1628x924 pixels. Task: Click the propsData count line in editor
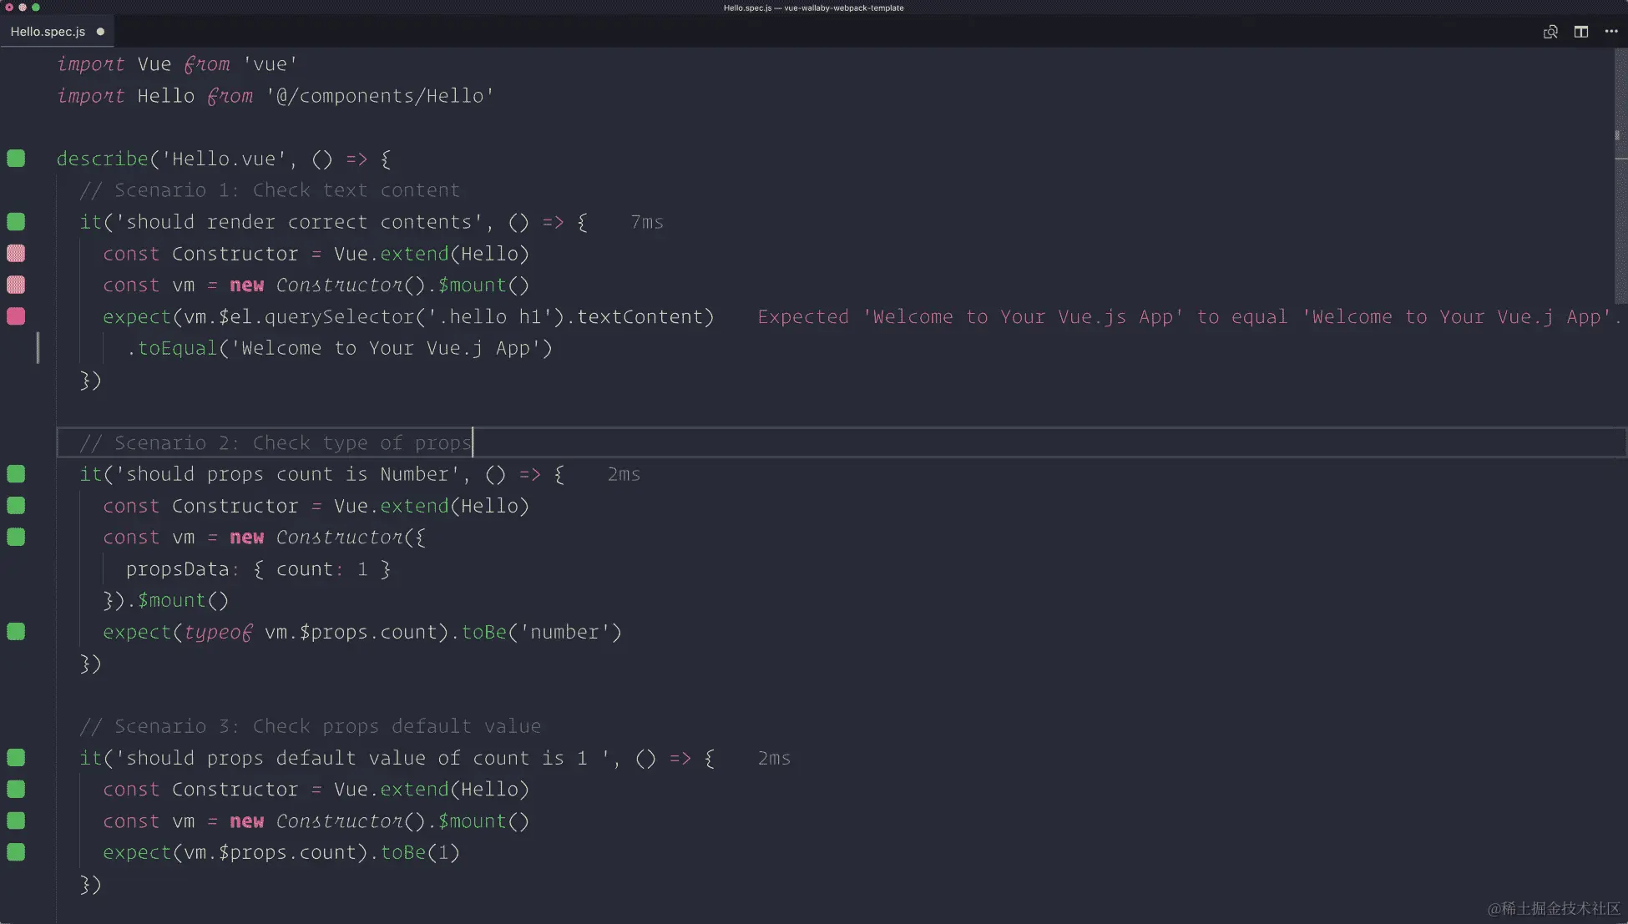[x=259, y=569]
